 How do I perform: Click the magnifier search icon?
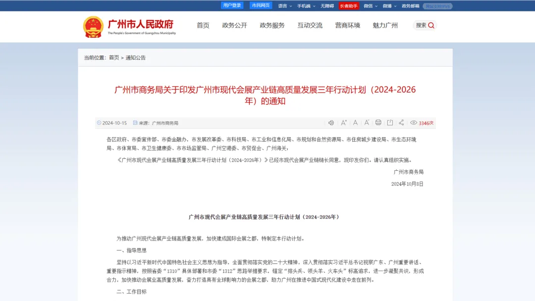coord(431,26)
